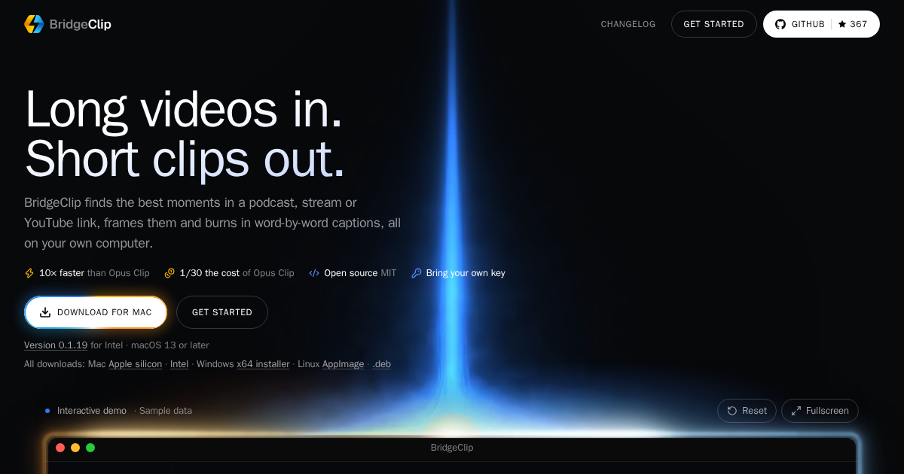The image size is (904, 474).
Task: Download the Mac Apple silicon build
Action: click(136, 364)
